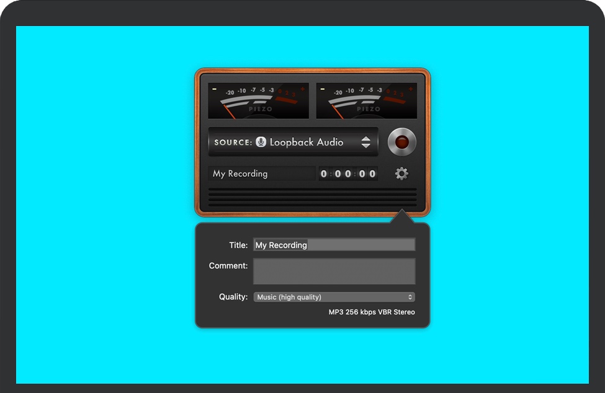Open recording settings via the gear icon

pos(401,174)
